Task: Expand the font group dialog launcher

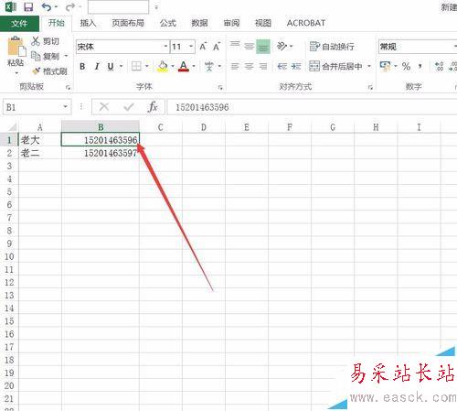Action: pyautogui.click(x=220, y=88)
